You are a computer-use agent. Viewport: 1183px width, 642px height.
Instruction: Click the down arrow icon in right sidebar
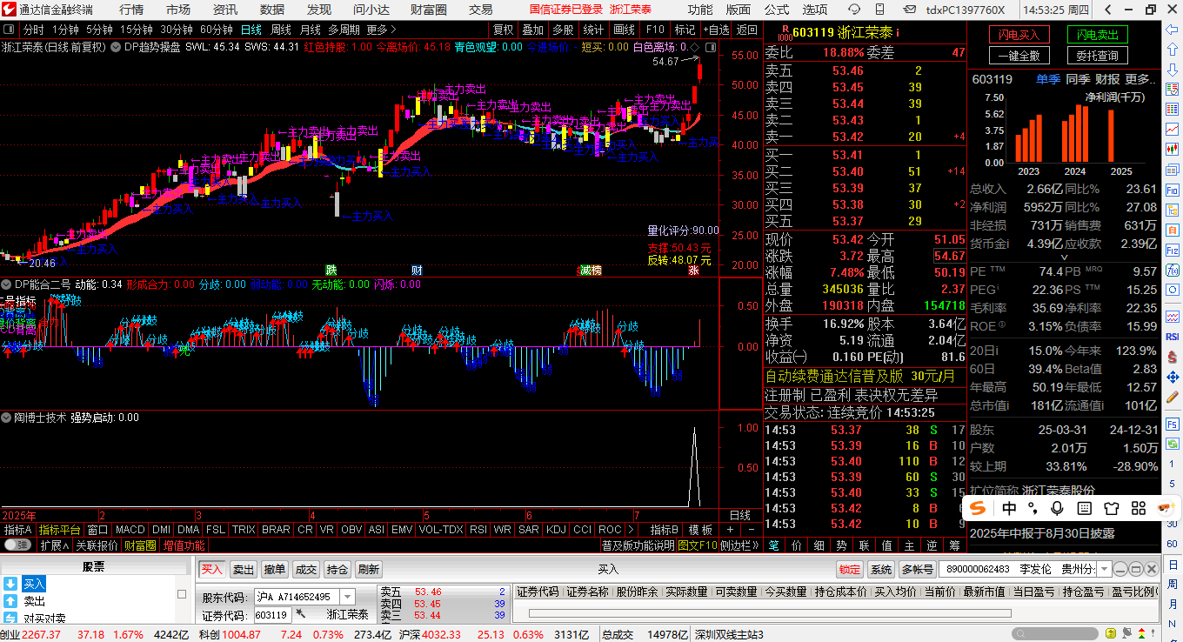(x=1171, y=70)
